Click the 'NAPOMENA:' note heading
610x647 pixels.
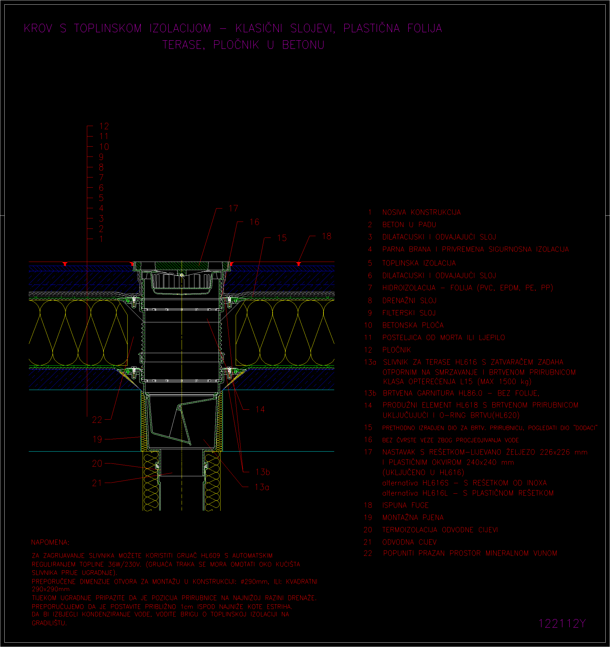click(50, 542)
